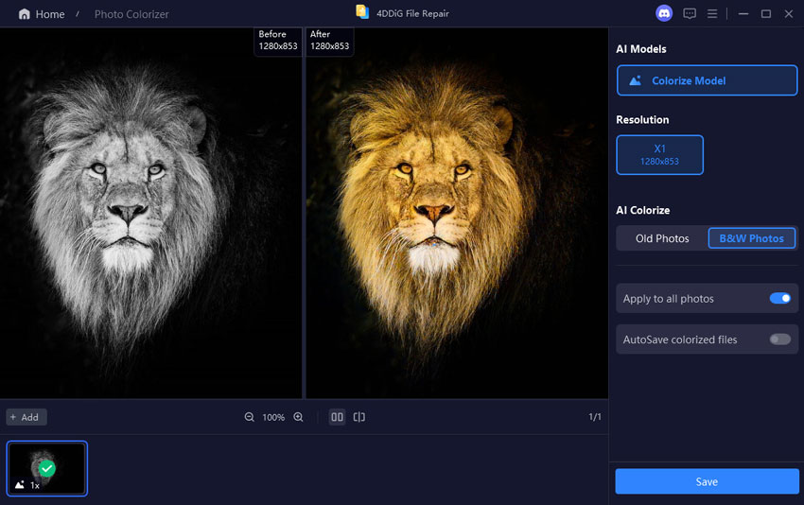Click the Home house icon
This screenshot has width=804, height=505.
[x=24, y=14]
